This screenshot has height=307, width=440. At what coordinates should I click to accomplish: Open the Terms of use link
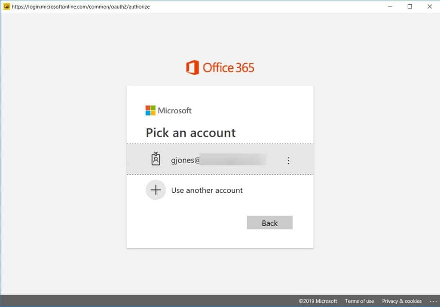(360, 301)
